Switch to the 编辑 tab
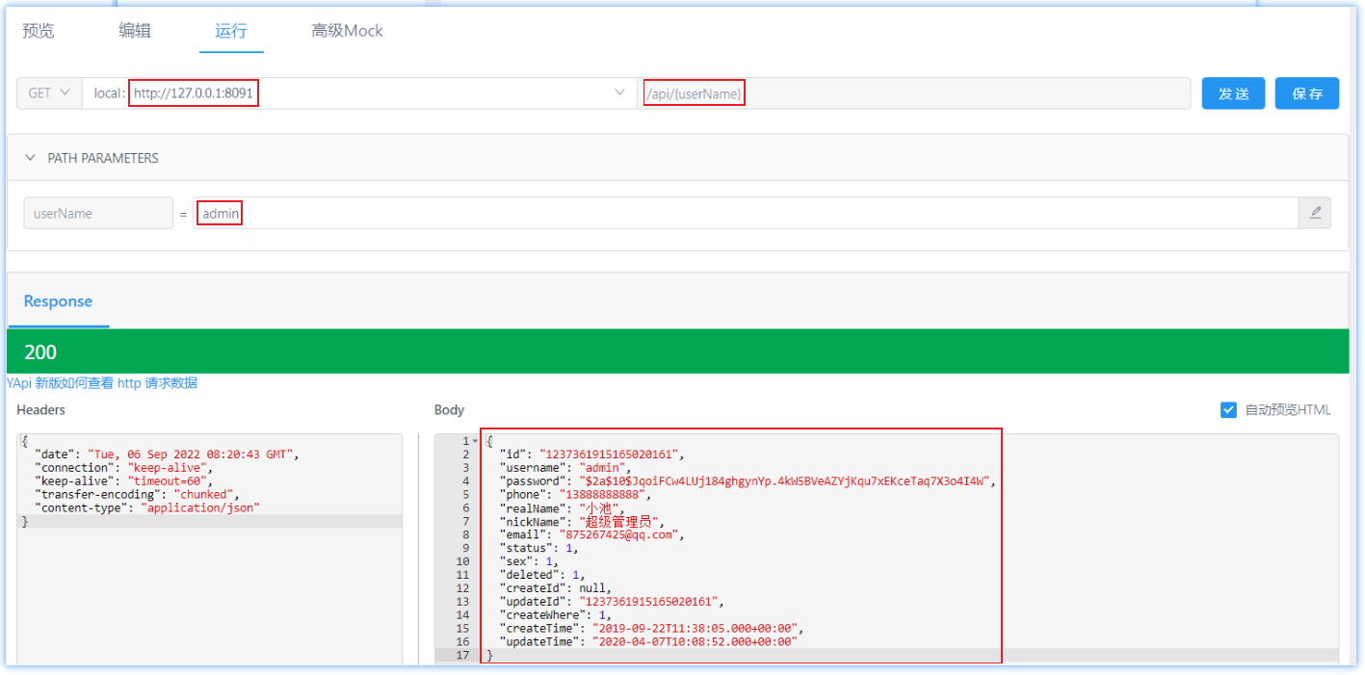 (x=135, y=31)
